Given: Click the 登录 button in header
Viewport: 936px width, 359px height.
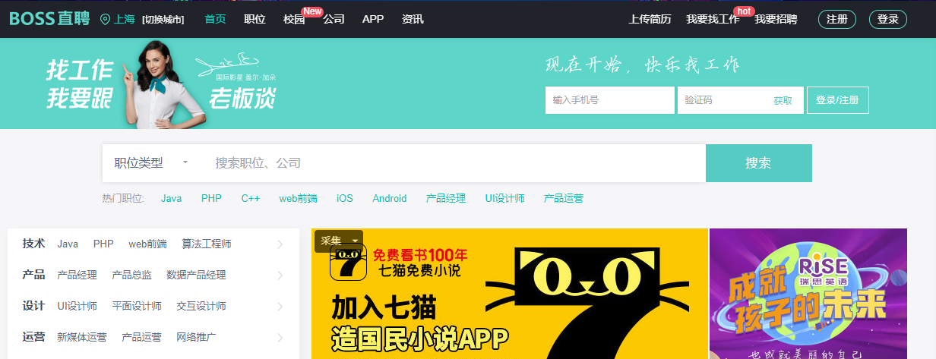Looking at the screenshot, I should point(888,19).
